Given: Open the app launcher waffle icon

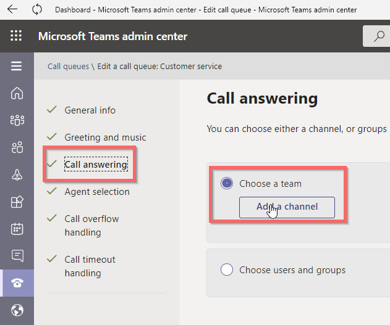Looking at the screenshot, I should 16,36.
